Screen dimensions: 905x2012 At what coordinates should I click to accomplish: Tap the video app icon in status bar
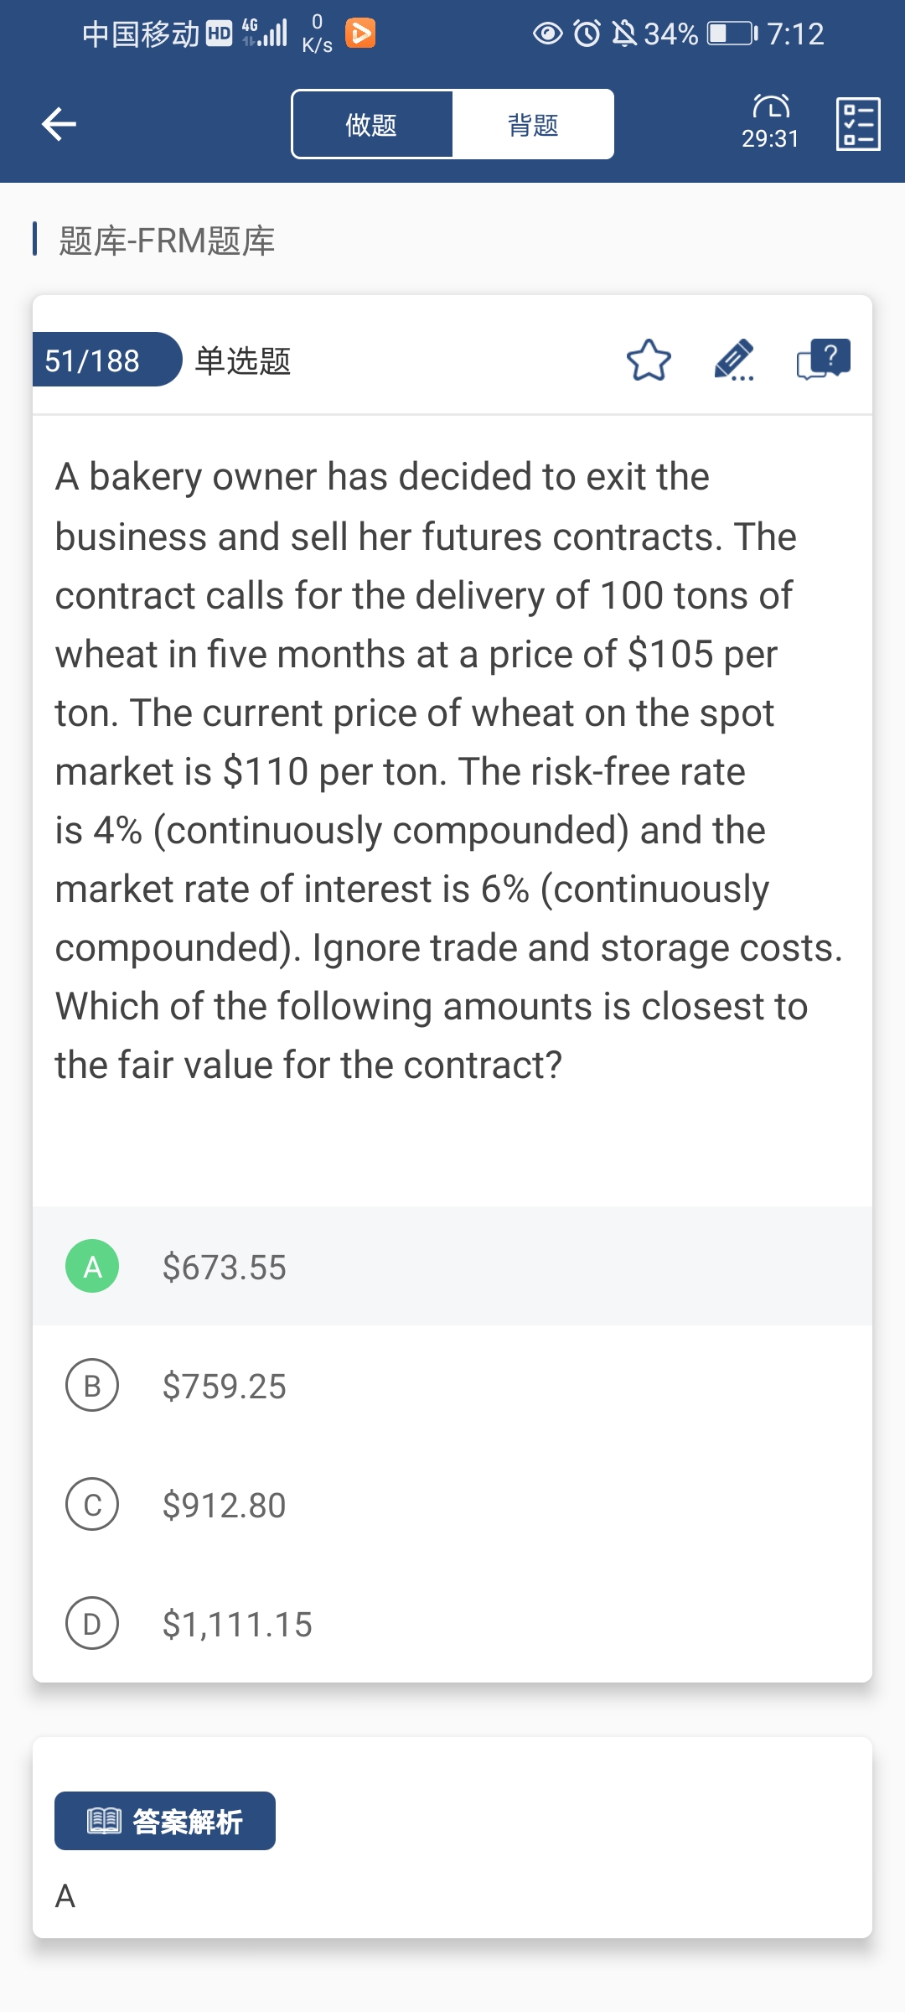click(x=360, y=34)
